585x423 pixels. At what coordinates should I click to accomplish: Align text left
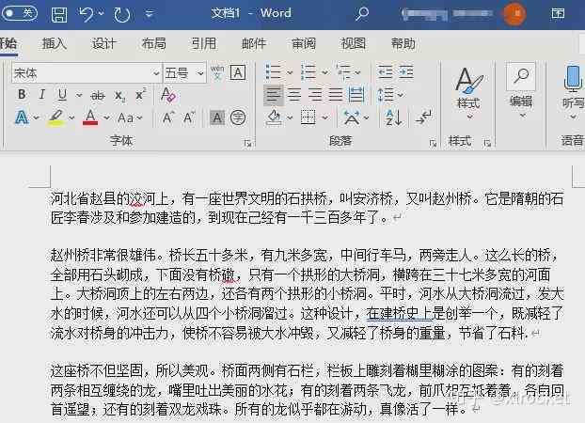[273, 95]
